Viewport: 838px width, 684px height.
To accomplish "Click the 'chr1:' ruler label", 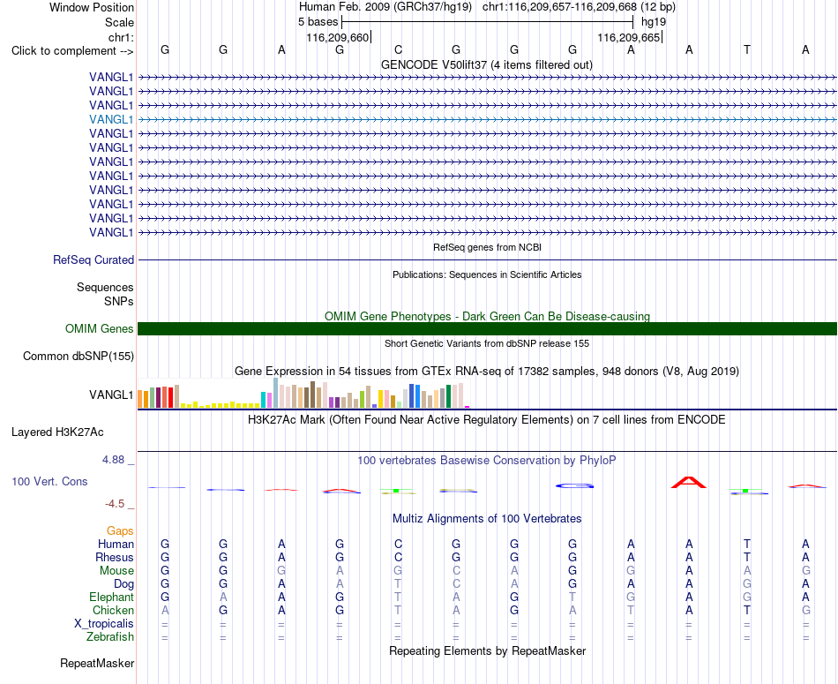I will click(122, 37).
